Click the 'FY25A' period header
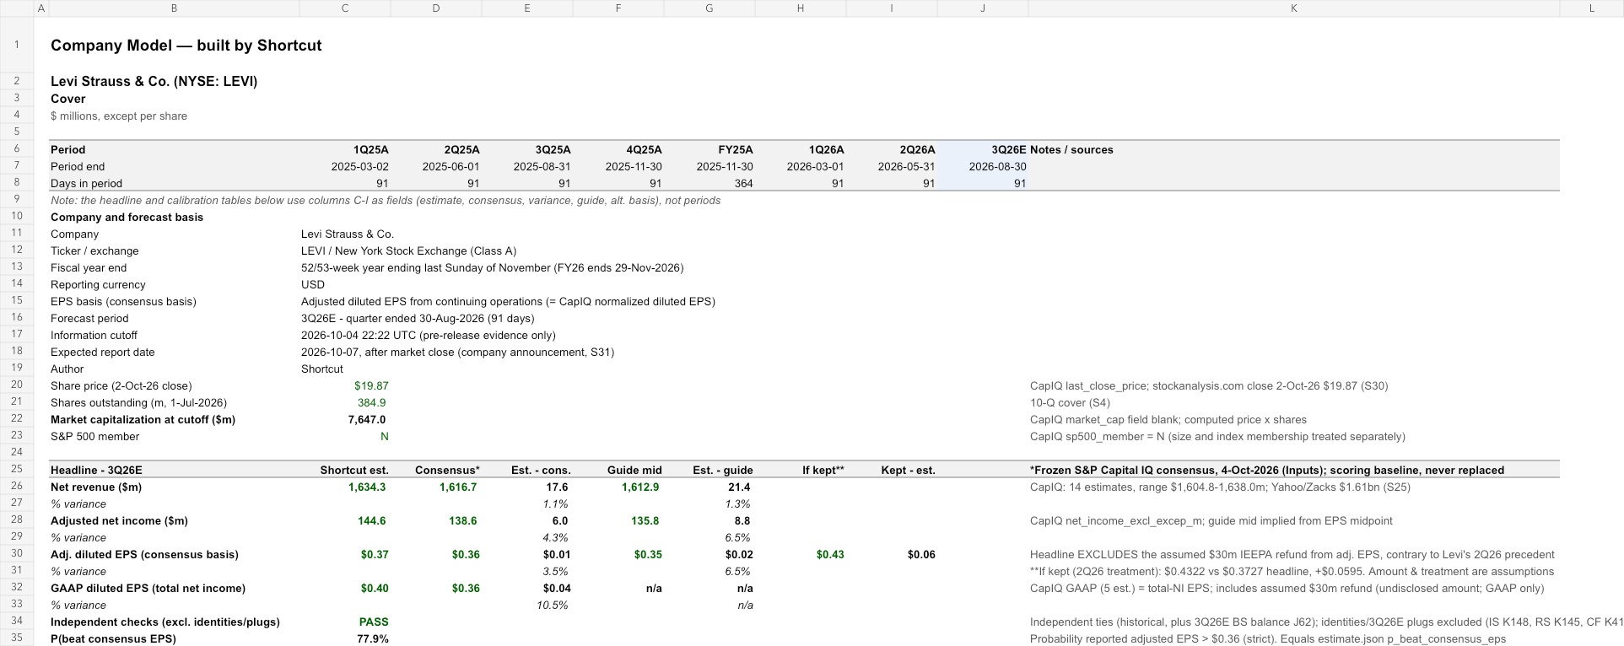This screenshot has height=646, width=1624. (737, 150)
